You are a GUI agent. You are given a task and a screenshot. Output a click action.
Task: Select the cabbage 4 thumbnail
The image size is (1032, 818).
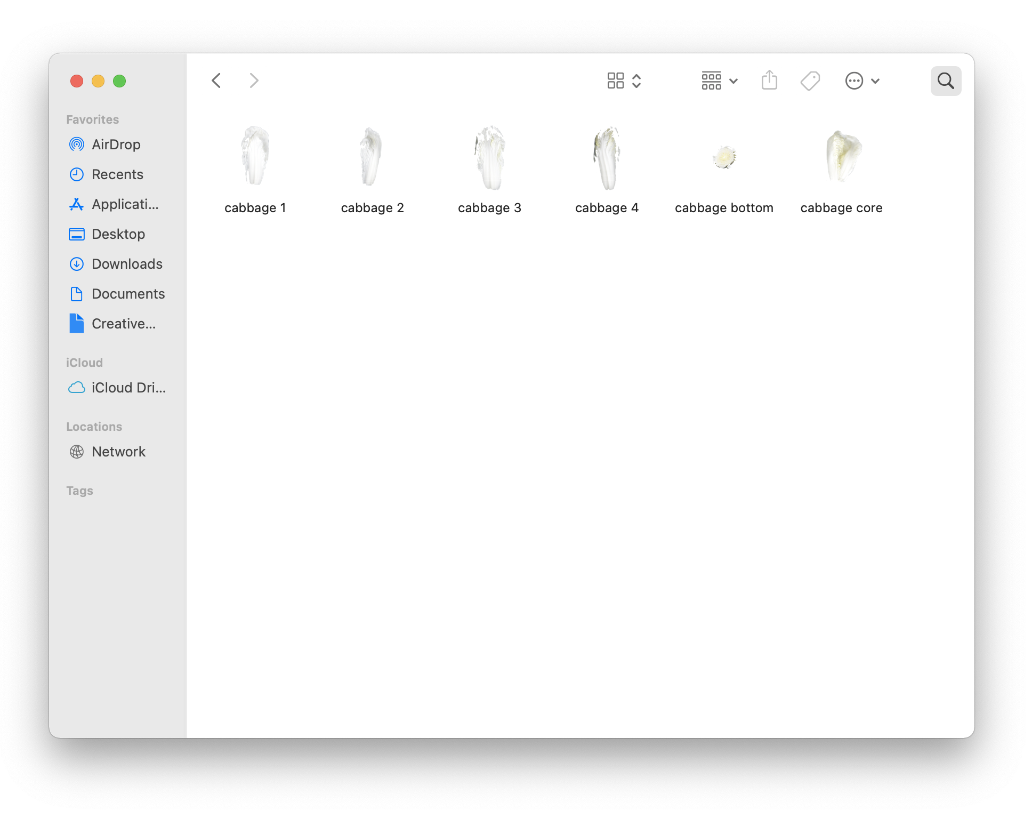[607, 158]
